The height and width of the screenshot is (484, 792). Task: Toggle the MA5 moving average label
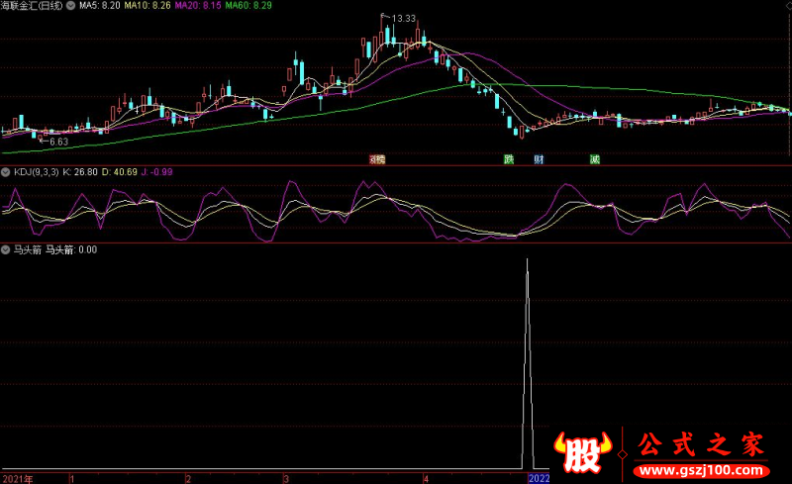[100, 6]
